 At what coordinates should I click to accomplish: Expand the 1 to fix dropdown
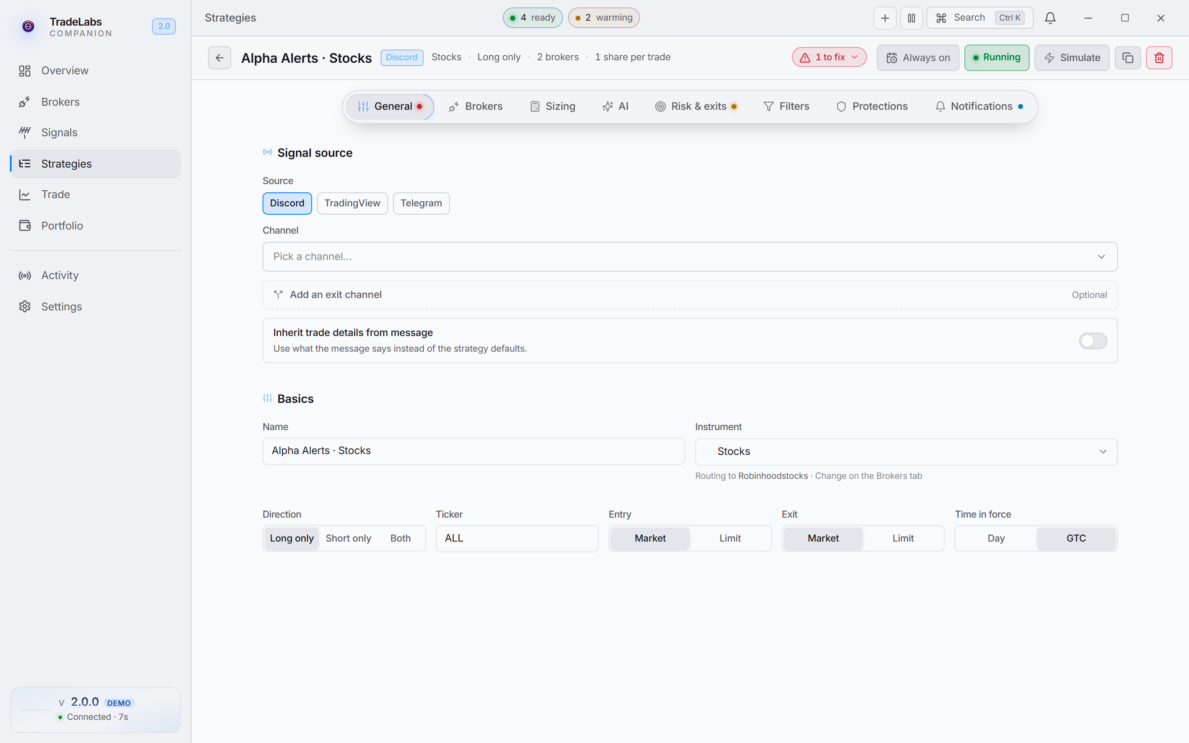[x=829, y=57]
